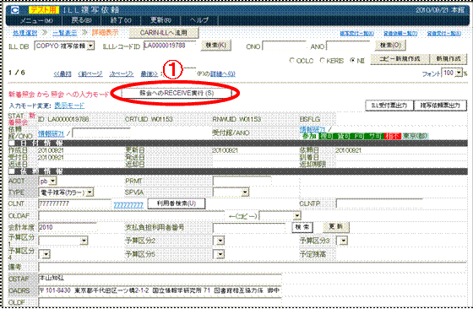Select the KERIS radio button
Screen dimensions: 473x309
tap(322, 60)
